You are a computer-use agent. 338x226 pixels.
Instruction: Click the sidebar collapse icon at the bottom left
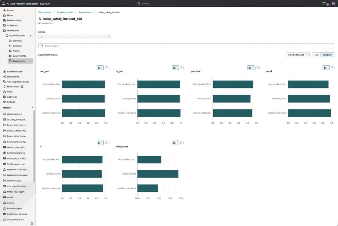[x=32, y=223]
